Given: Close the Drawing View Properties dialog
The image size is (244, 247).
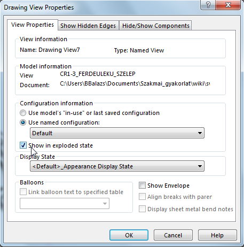Looking at the screenshot, I should [228, 5].
